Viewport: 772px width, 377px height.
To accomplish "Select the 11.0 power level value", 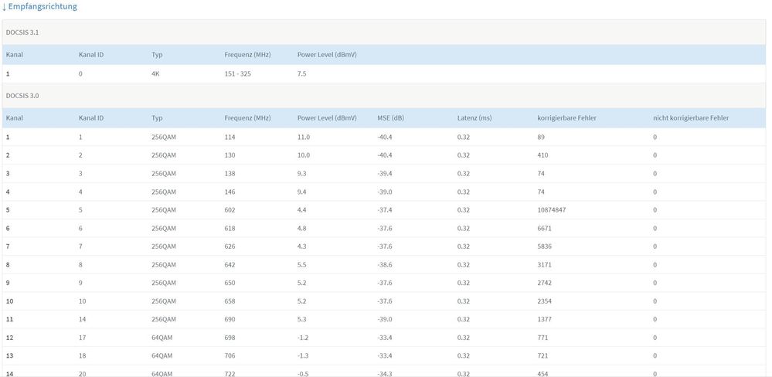I will 304,137.
